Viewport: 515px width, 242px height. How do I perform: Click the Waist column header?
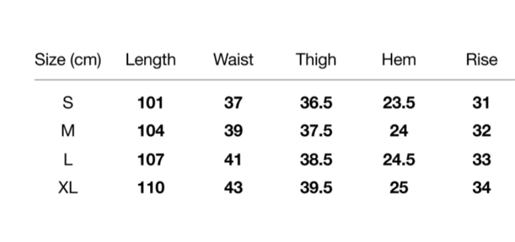(x=233, y=60)
